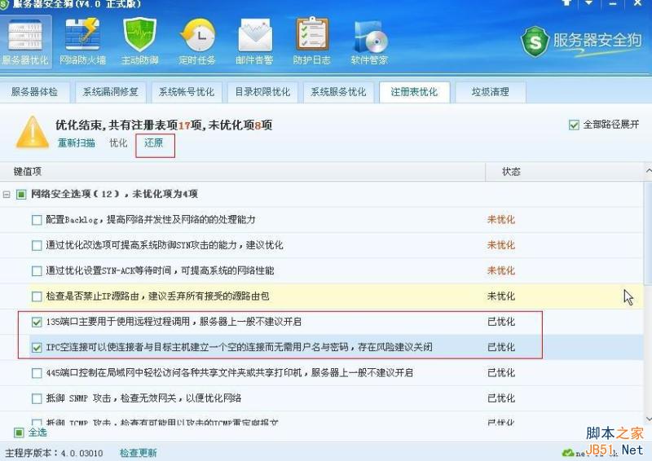
Task: Check the 445端口 item checkbox
Action: click(37, 373)
